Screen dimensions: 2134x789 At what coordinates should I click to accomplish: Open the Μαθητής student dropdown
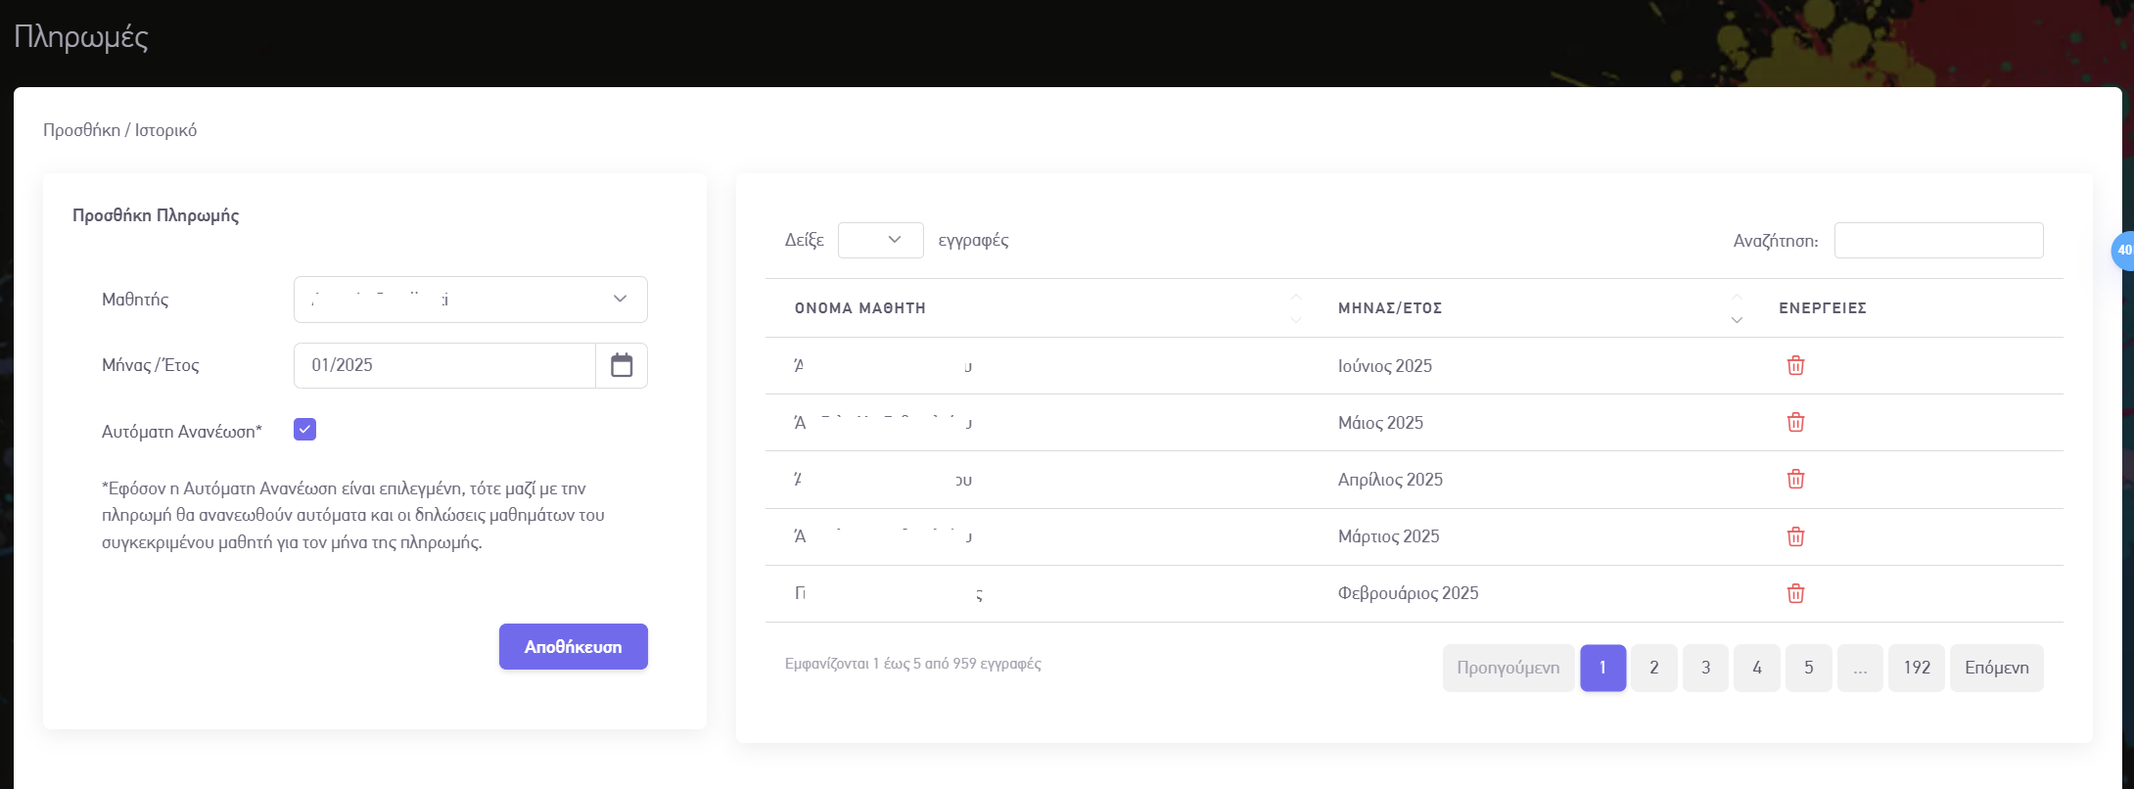pyautogui.click(x=470, y=300)
